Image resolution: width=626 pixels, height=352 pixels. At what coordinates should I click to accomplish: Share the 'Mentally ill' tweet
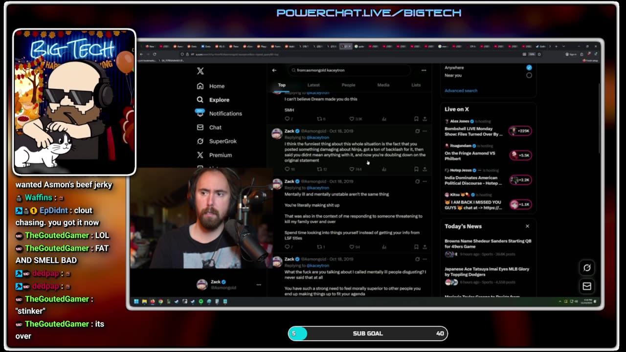[425, 247]
